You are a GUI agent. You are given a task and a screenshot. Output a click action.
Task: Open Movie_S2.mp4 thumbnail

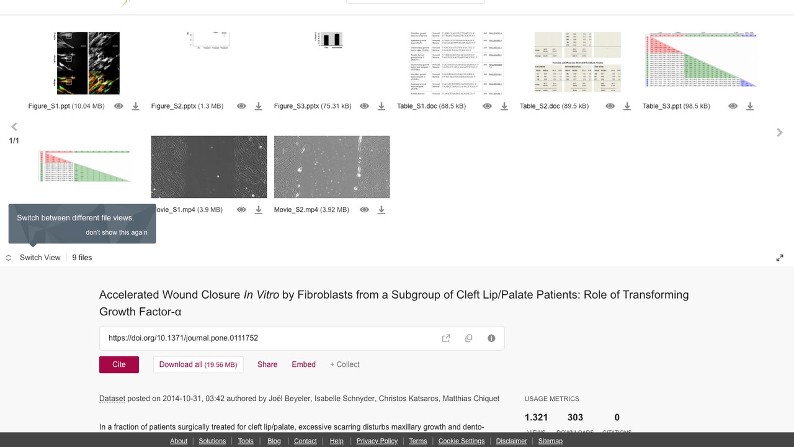(x=332, y=167)
